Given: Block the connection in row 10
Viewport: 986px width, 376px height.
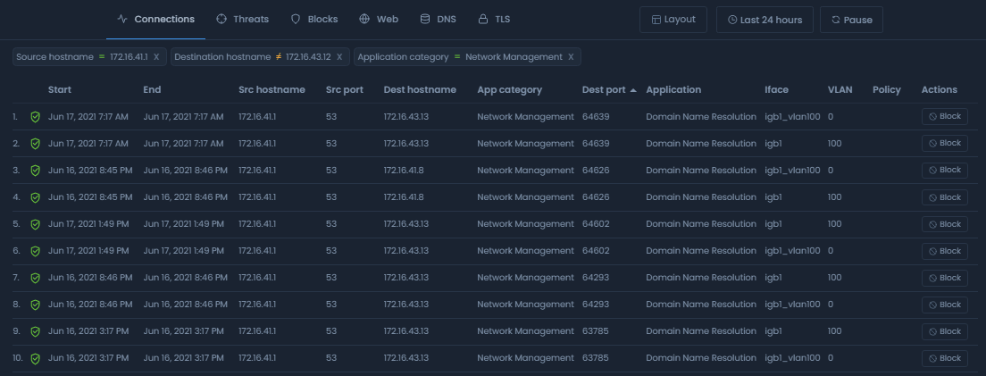Looking at the screenshot, I should tap(945, 358).
